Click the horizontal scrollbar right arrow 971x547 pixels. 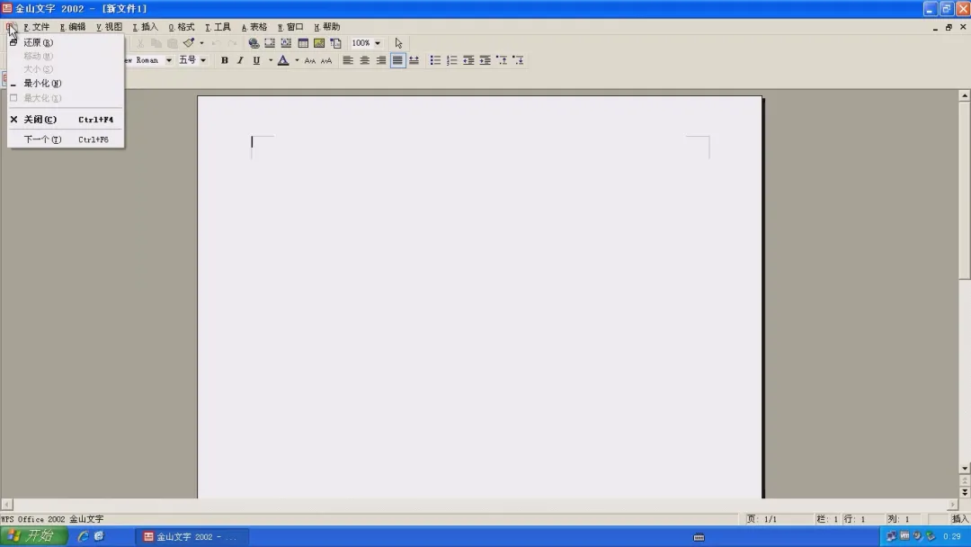click(953, 505)
